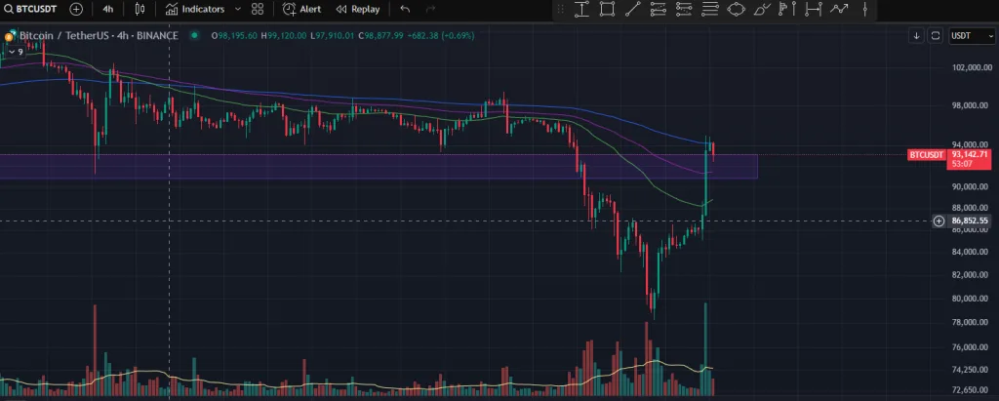Open the Indicators menu
The width and height of the screenshot is (999, 401).
194,9
